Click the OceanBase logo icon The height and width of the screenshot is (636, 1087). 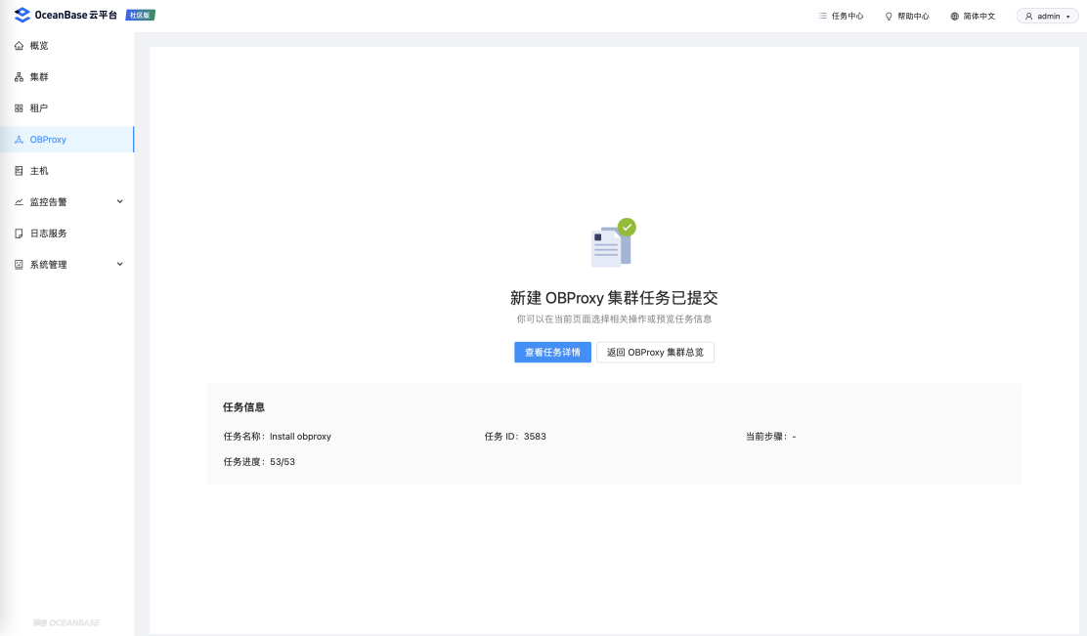pos(22,15)
